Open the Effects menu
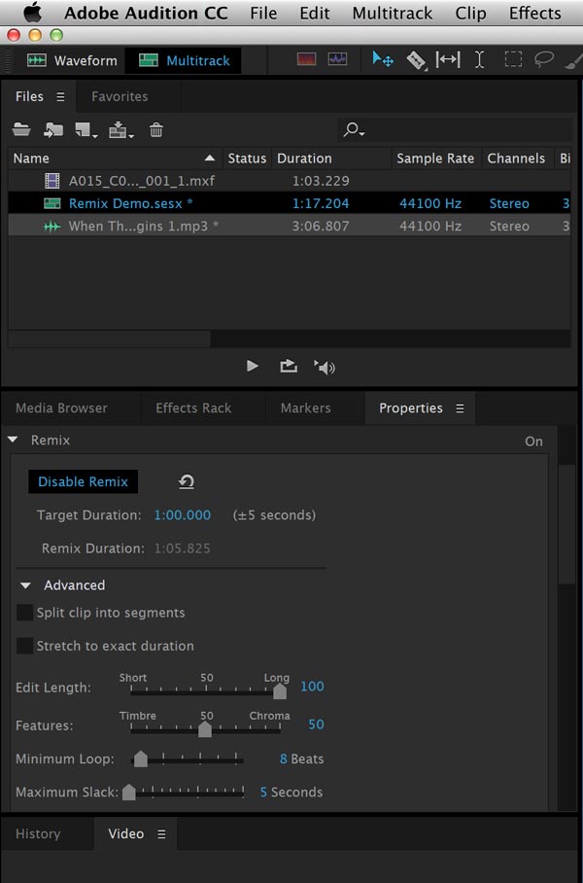 point(534,13)
